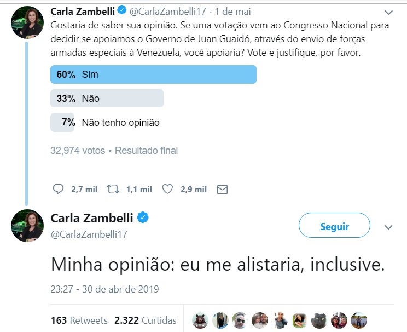
Task: Select the 33% Não poll result bar
Action: (x=107, y=99)
